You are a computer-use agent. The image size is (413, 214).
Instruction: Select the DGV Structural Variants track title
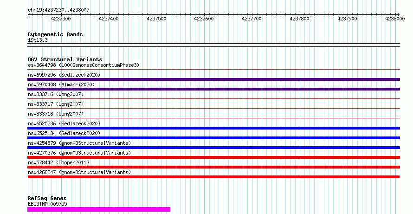tap(65, 59)
